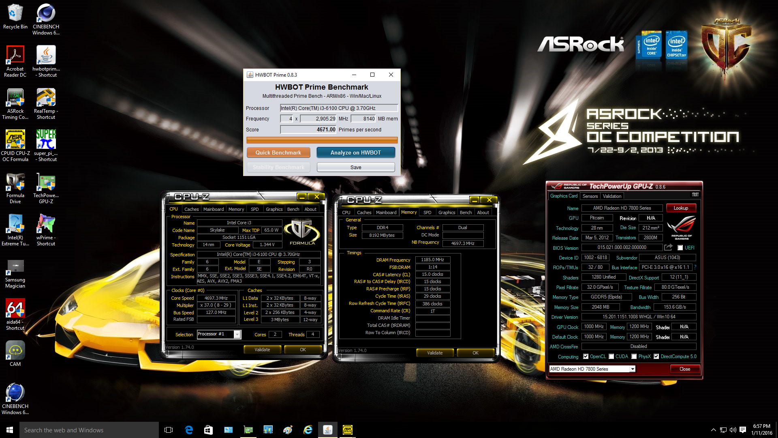
Task: Open CPUID CPU-Z OC Formula desktop icon
Action: pyautogui.click(x=15, y=146)
